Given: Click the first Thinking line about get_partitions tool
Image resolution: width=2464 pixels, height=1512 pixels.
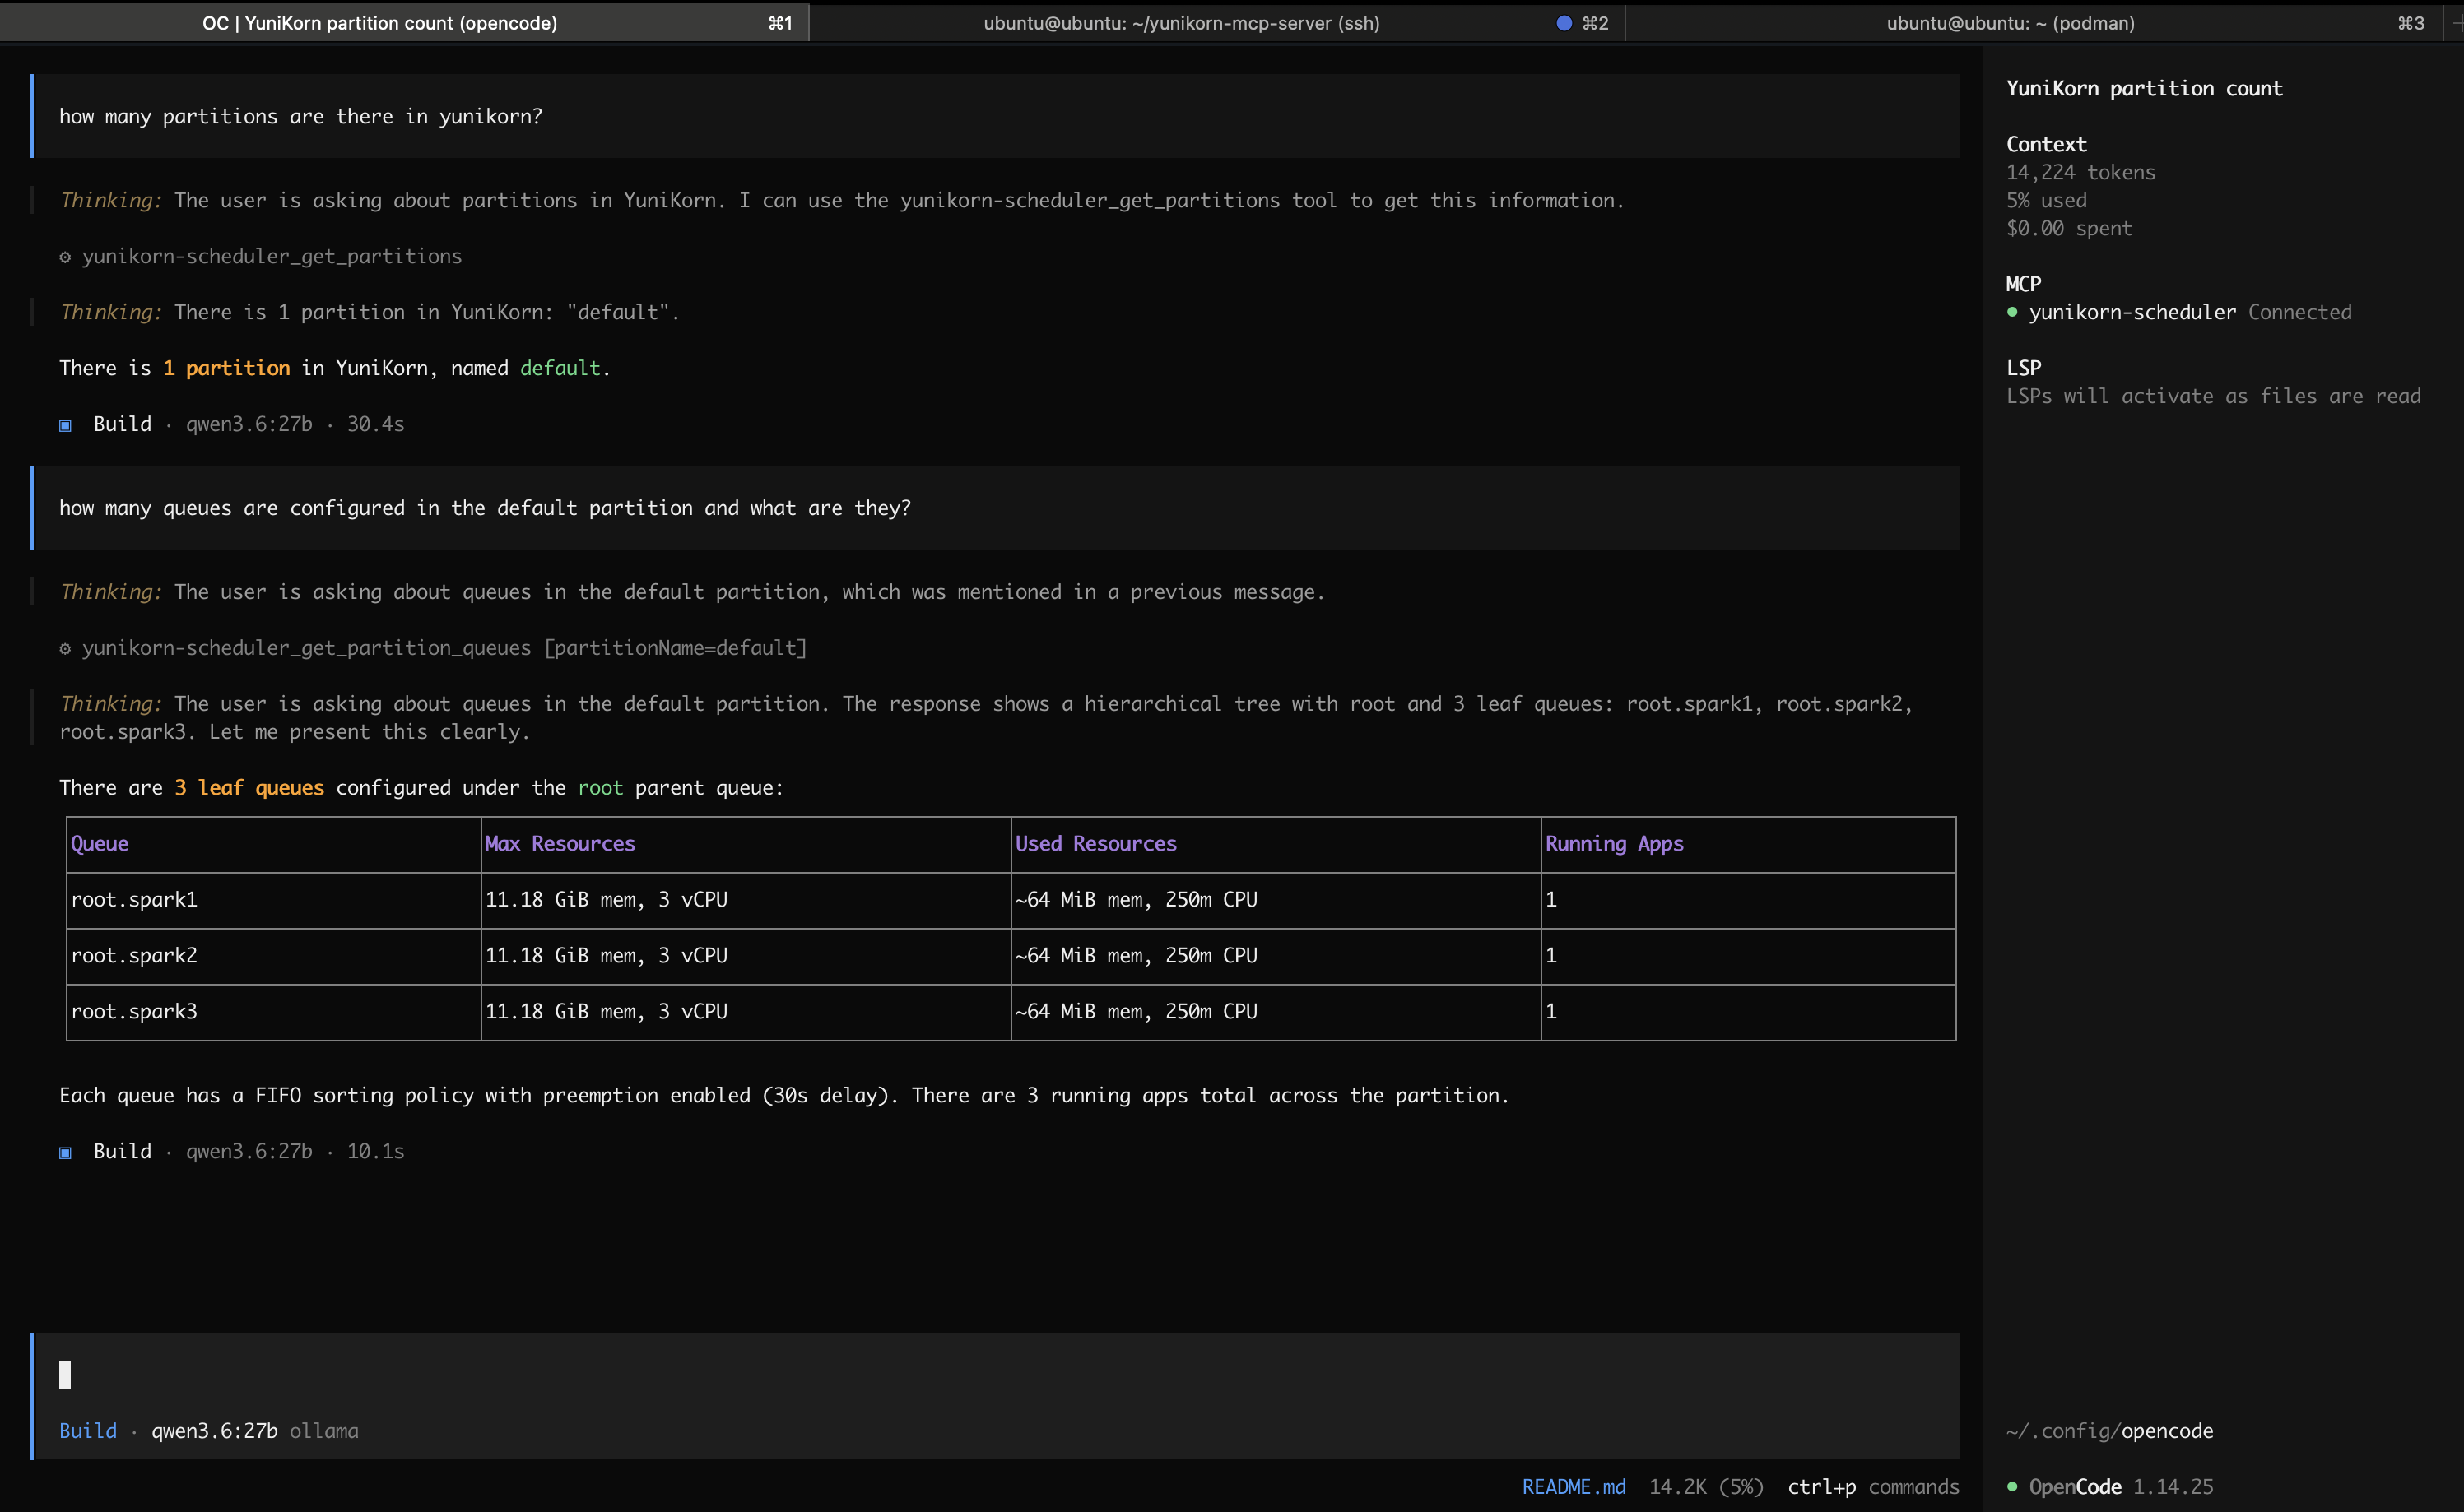Looking at the screenshot, I should tap(841, 200).
